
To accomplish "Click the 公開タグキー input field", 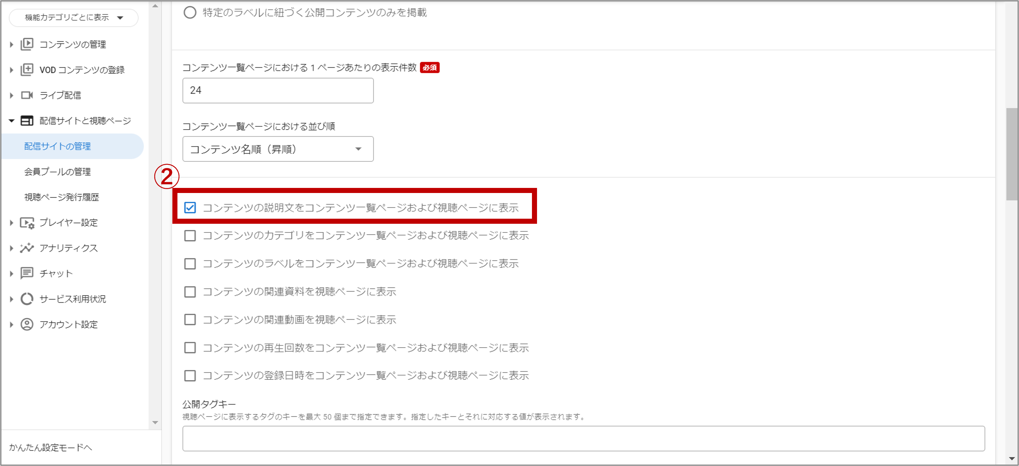I will (x=583, y=438).
